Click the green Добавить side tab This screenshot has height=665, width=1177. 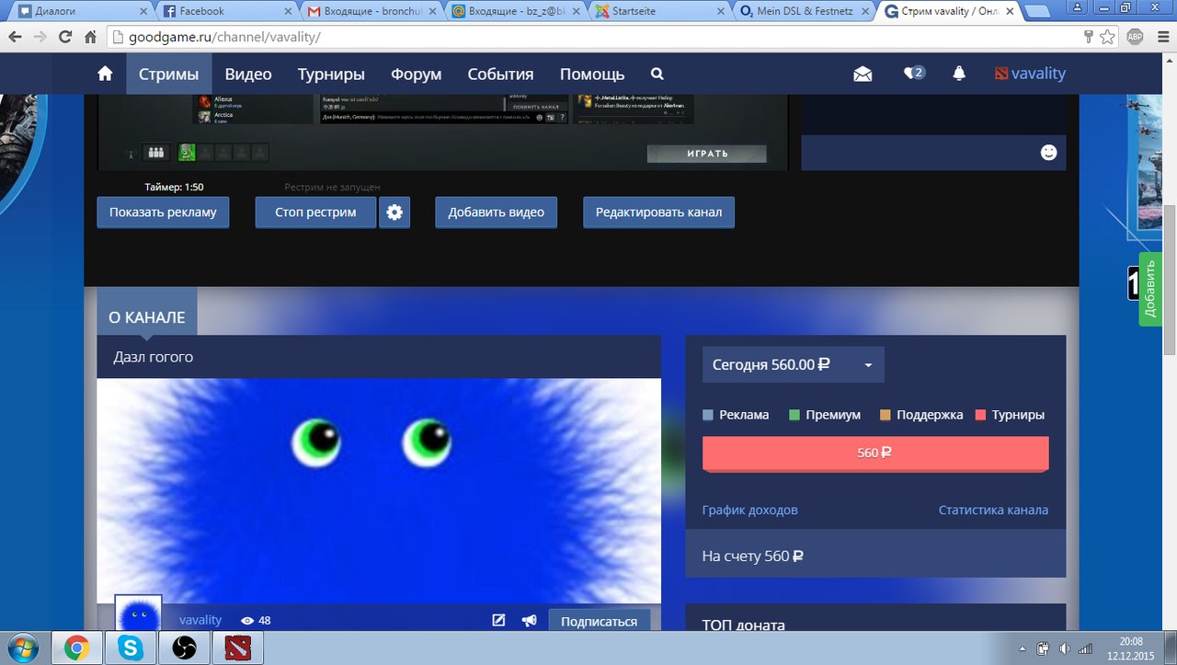tap(1150, 289)
